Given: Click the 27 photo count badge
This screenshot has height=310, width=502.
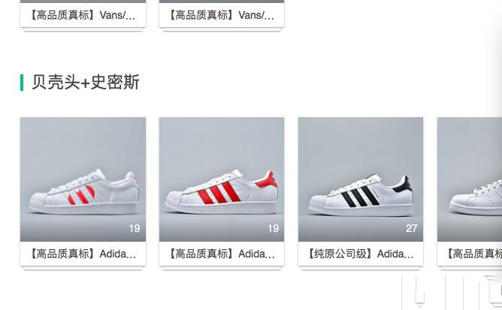Looking at the screenshot, I should tap(412, 228).
